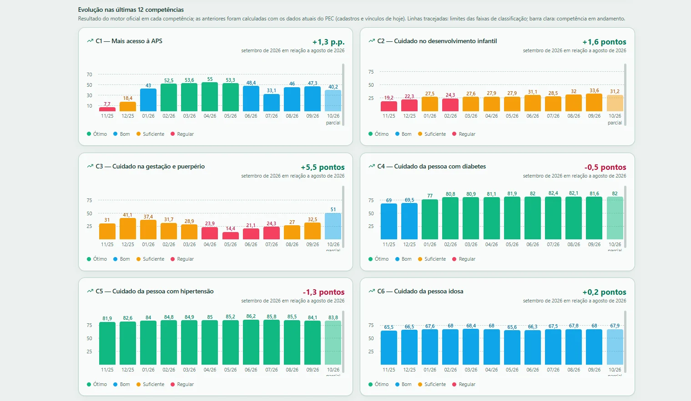
Task: Select the 12/25 red bar valued 22,3 in C2
Action: [409, 105]
